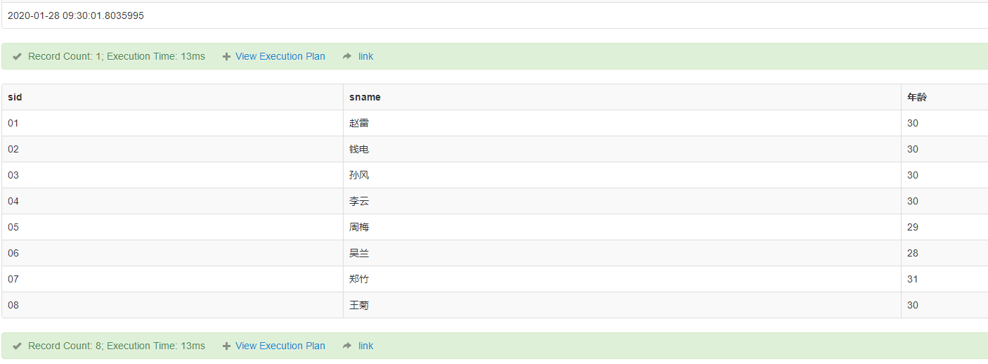Image resolution: width=988 pixels, height=364 pixels.
Task: Select age value 30 in 赵雷 row
Action: pyautogui.click(x=913, y=123)
